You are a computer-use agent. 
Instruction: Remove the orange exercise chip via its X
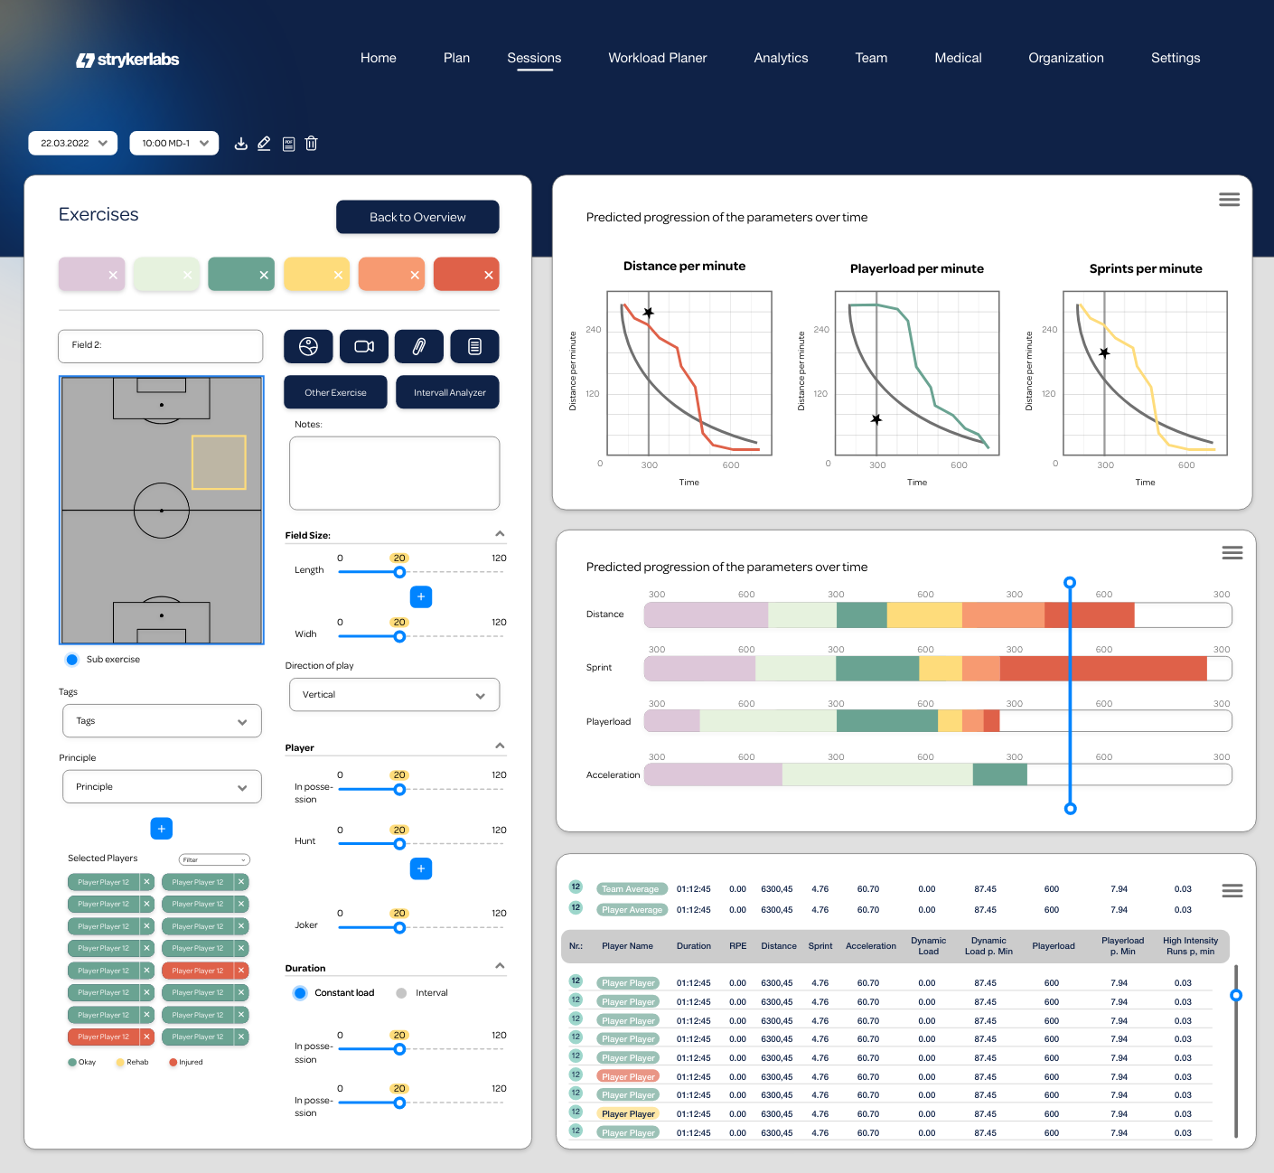click(x=415, y=275)
